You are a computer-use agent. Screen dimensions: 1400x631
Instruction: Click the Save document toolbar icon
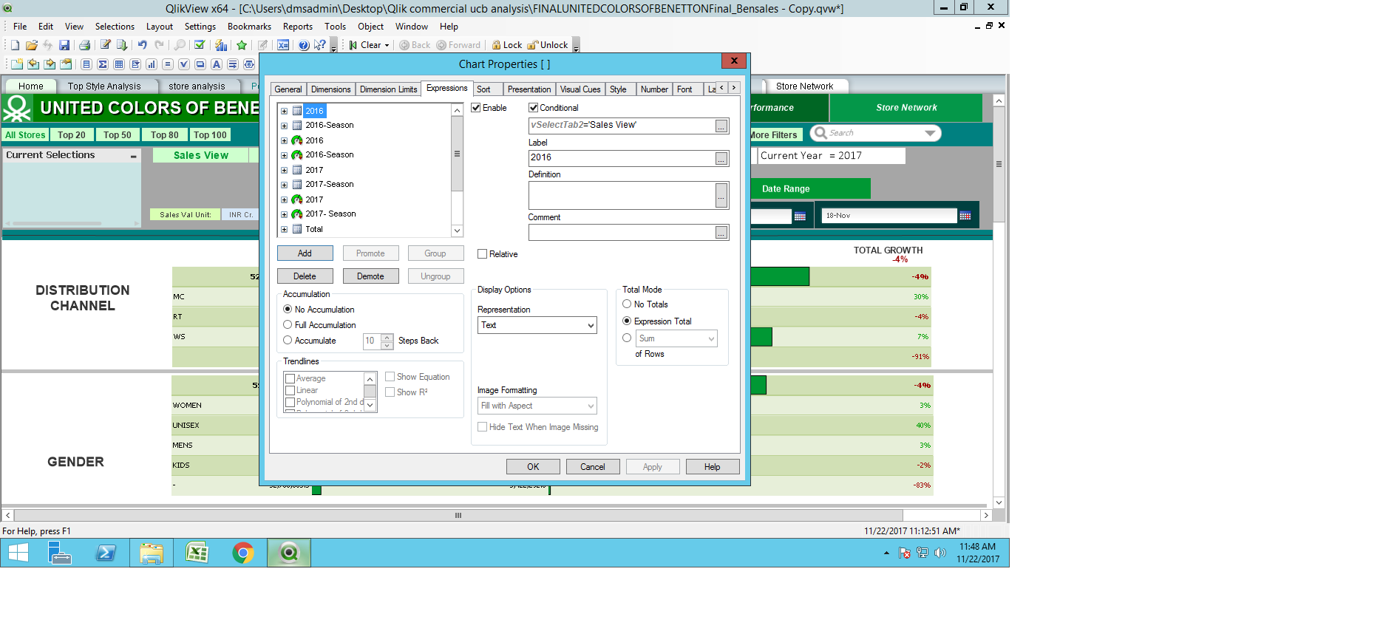point(64,45)
